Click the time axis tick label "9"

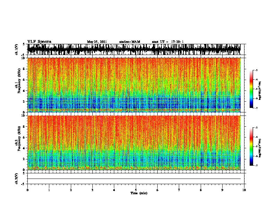pos(222,190)
